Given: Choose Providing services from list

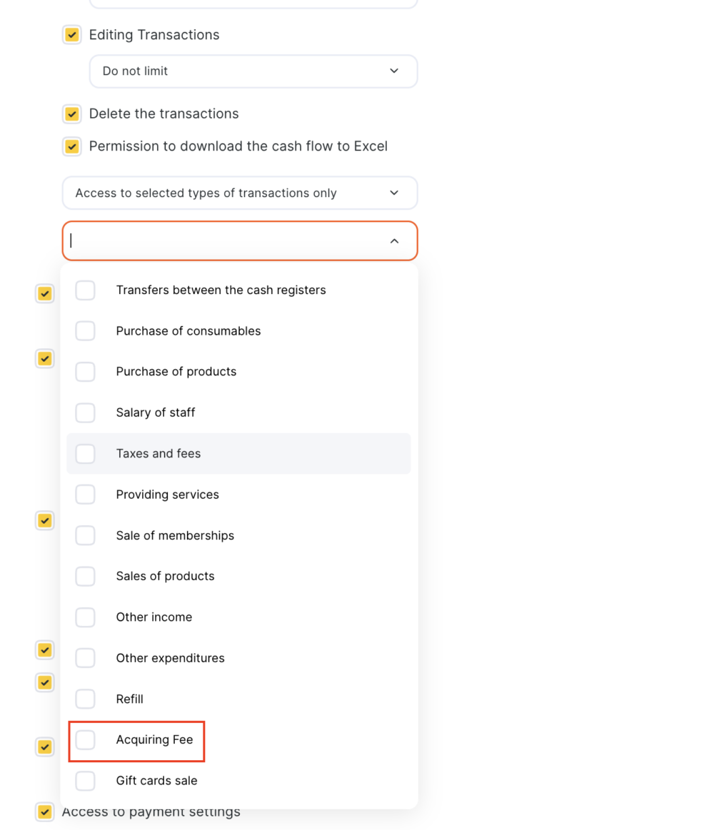Looking at the screenshot, I should pyautogui.click(x=238, y=495).
